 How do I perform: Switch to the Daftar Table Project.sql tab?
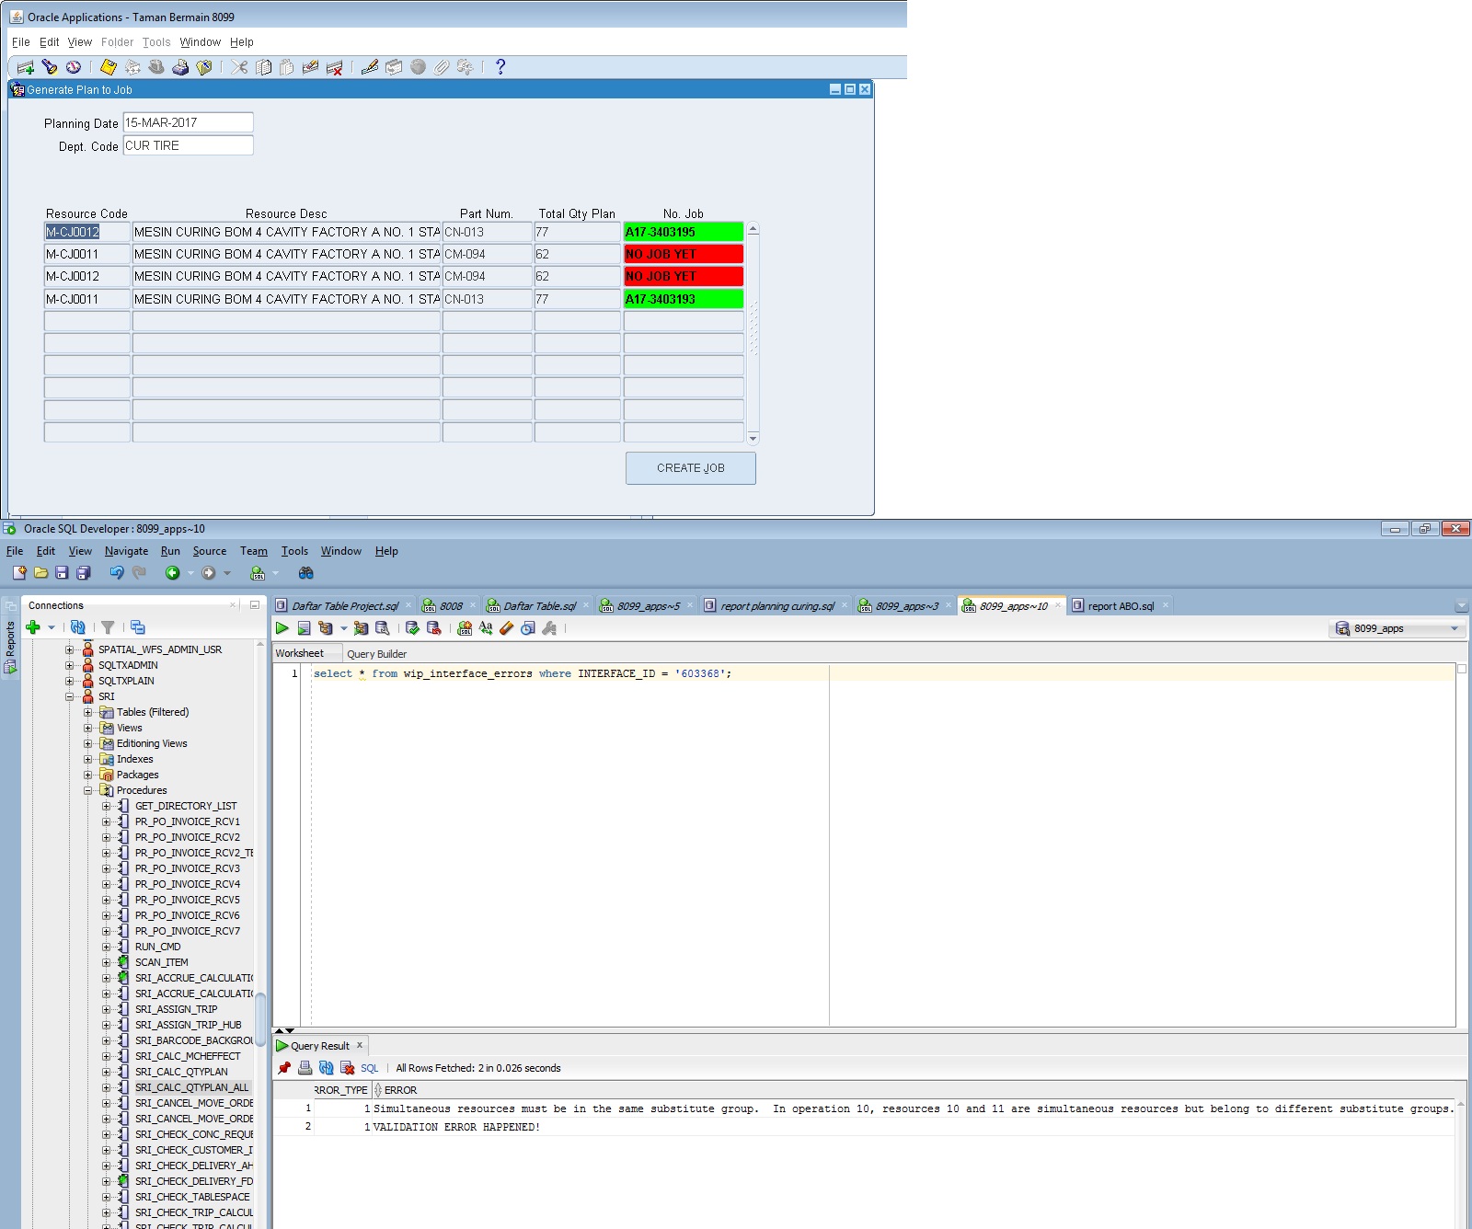coord(345,606)
